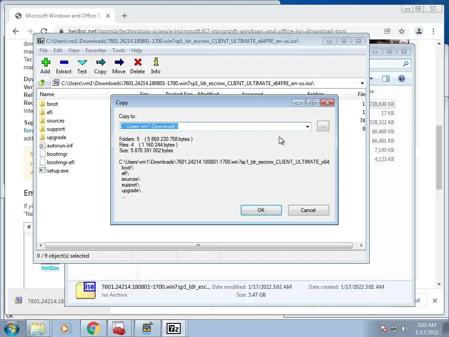Image resolution: width=449 pixels, height=337 pixels.
Task: Open the Help menu in 7-Zip
Action: [137, 50]
